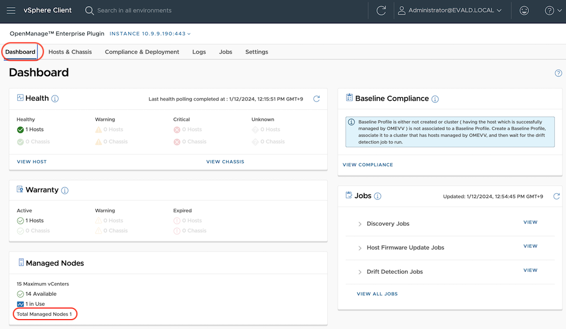This screenshot has width=566, height=329.
Task: Click the Active warranty 1 Hosts count
Action: pyautogui.click(x=34, y=221)
